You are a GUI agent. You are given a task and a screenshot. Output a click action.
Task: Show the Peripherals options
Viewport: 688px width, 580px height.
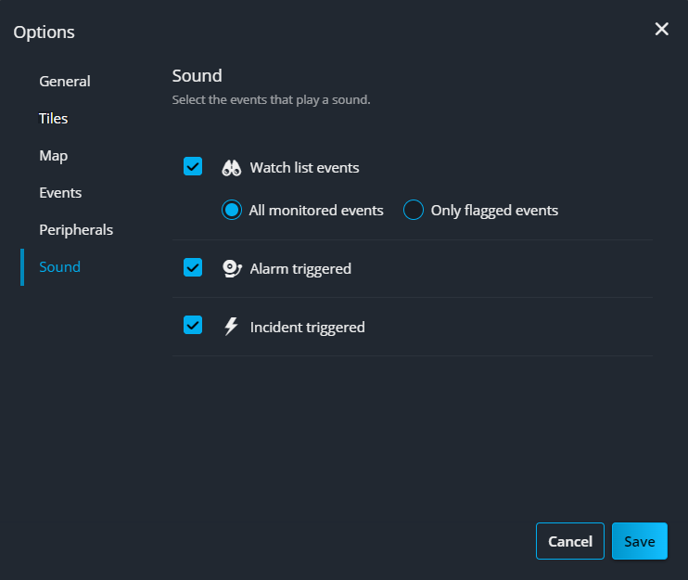(76, 229)
